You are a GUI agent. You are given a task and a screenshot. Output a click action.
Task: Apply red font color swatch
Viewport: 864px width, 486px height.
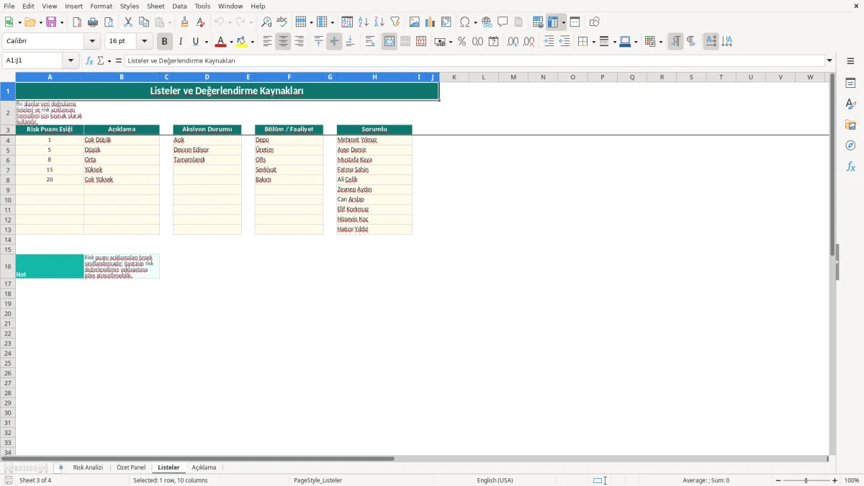(220, 42)
